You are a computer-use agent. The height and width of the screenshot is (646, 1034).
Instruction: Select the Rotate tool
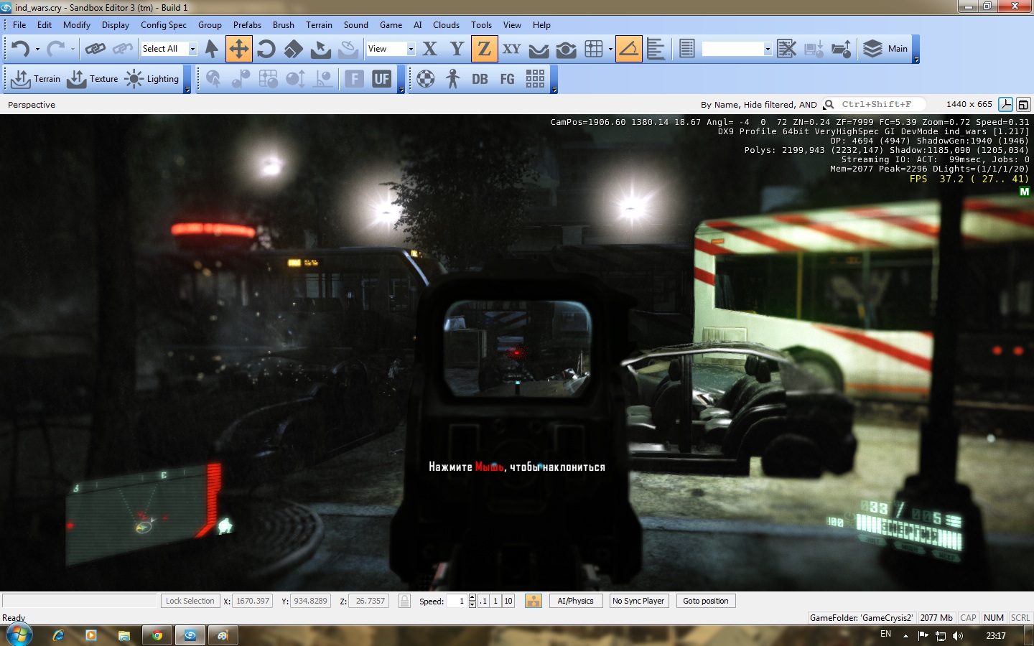pos(266,49)
